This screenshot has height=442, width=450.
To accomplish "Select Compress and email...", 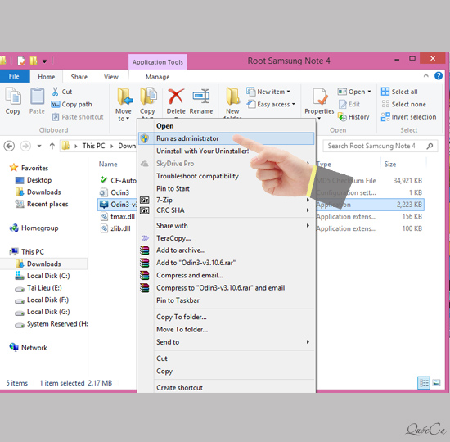I will (x=226, y=275).
